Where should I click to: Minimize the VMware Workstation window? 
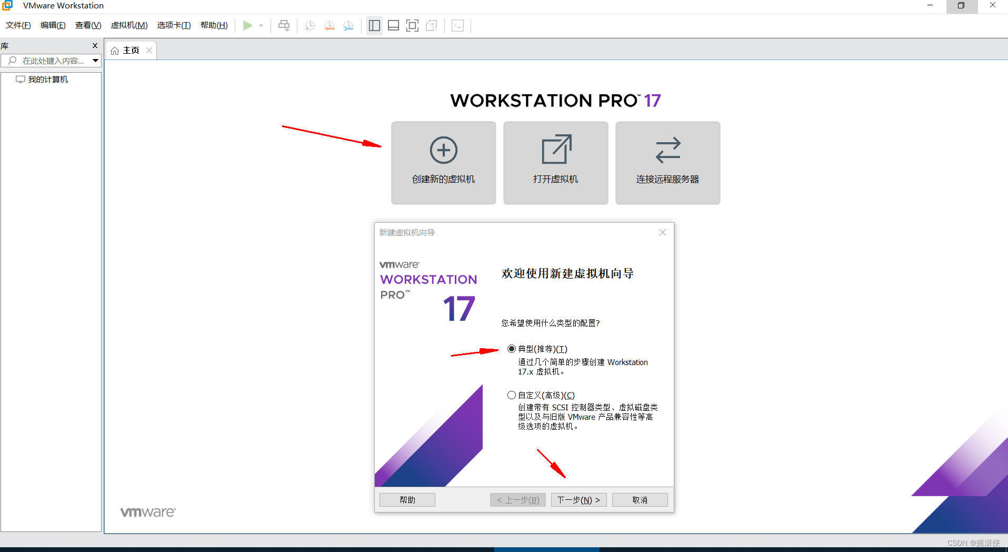pos(930,5)
